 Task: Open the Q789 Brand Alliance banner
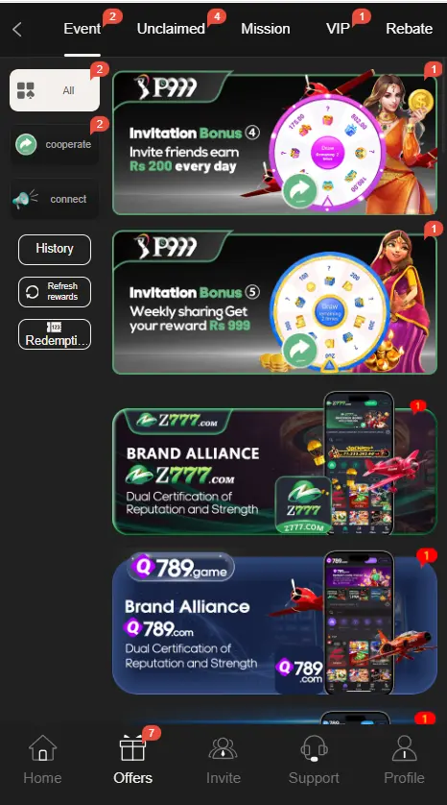tap(274, 624)
